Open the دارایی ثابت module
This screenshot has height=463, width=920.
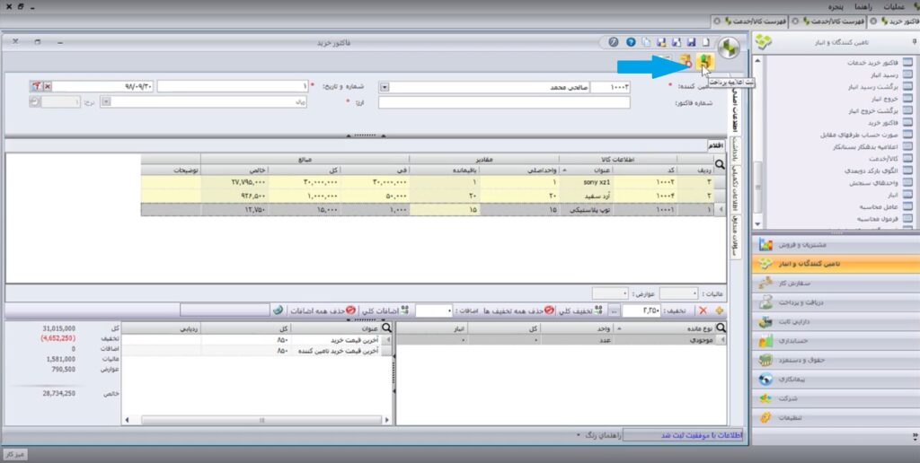coord(836,322)
